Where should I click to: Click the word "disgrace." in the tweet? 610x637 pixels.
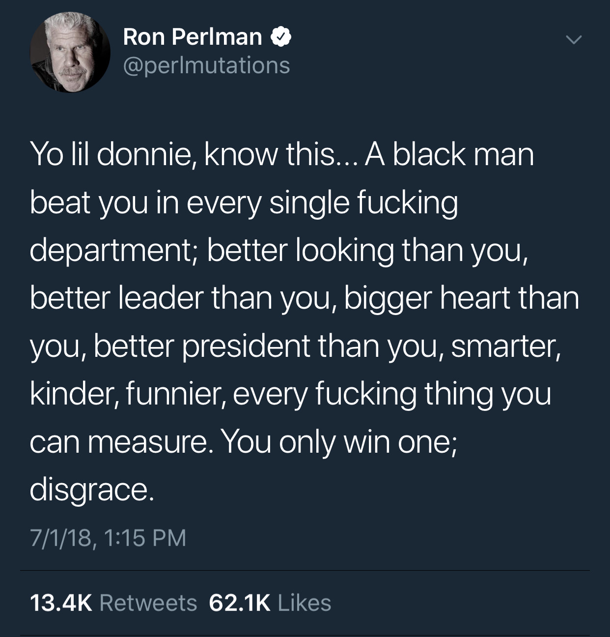91,490
